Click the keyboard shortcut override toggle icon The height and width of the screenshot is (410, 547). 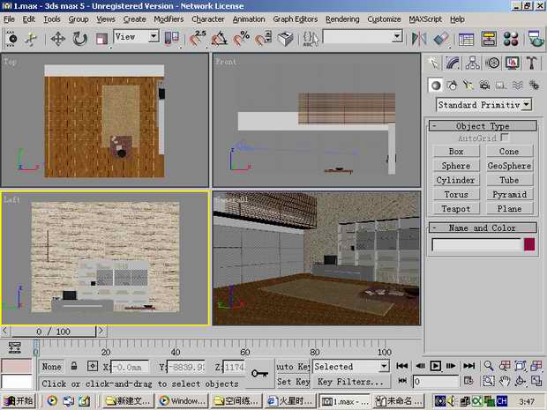[285, 39]
